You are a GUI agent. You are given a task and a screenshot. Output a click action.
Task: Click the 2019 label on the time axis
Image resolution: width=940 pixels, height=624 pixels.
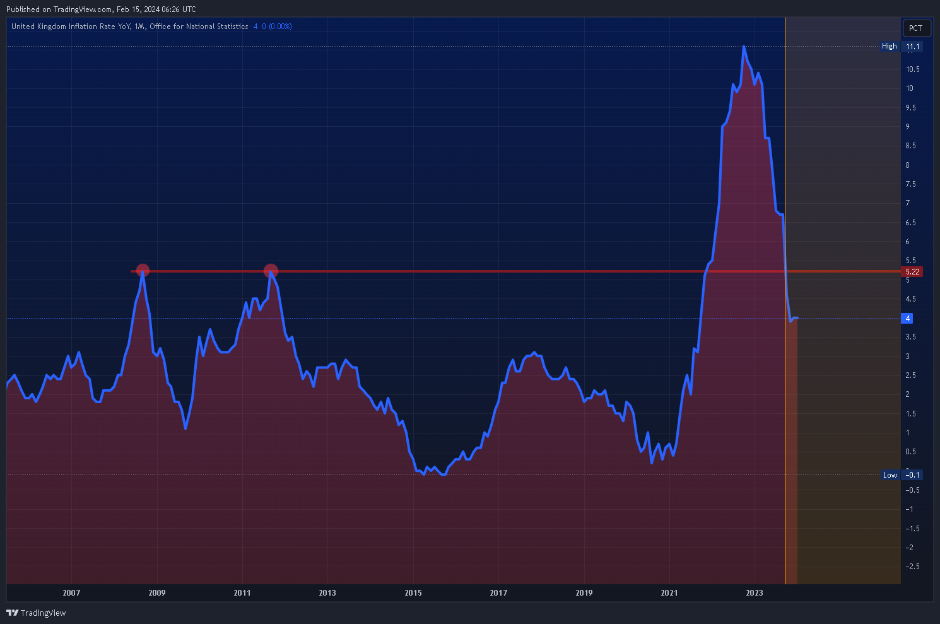[584, 592]
